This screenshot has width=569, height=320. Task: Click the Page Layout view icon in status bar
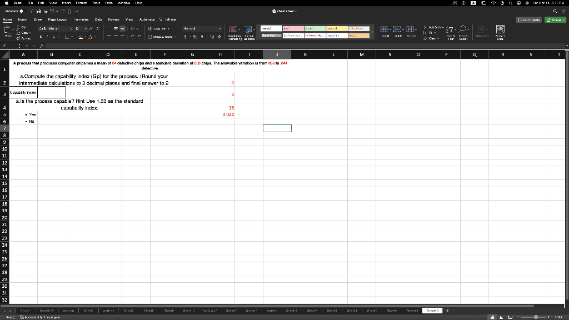click(501, 317)
